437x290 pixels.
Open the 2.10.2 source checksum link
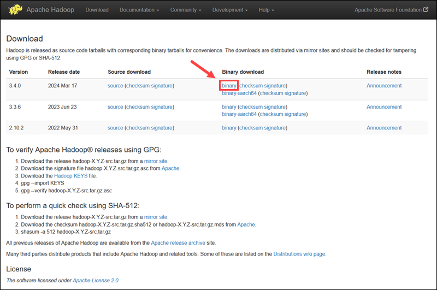coord(138,128)
